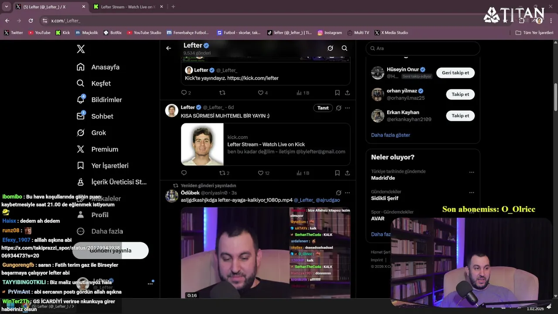The image size is (558, 314).
Task: Repost the Kick'te yayındayız post
Action: click(x=222, y=93)
